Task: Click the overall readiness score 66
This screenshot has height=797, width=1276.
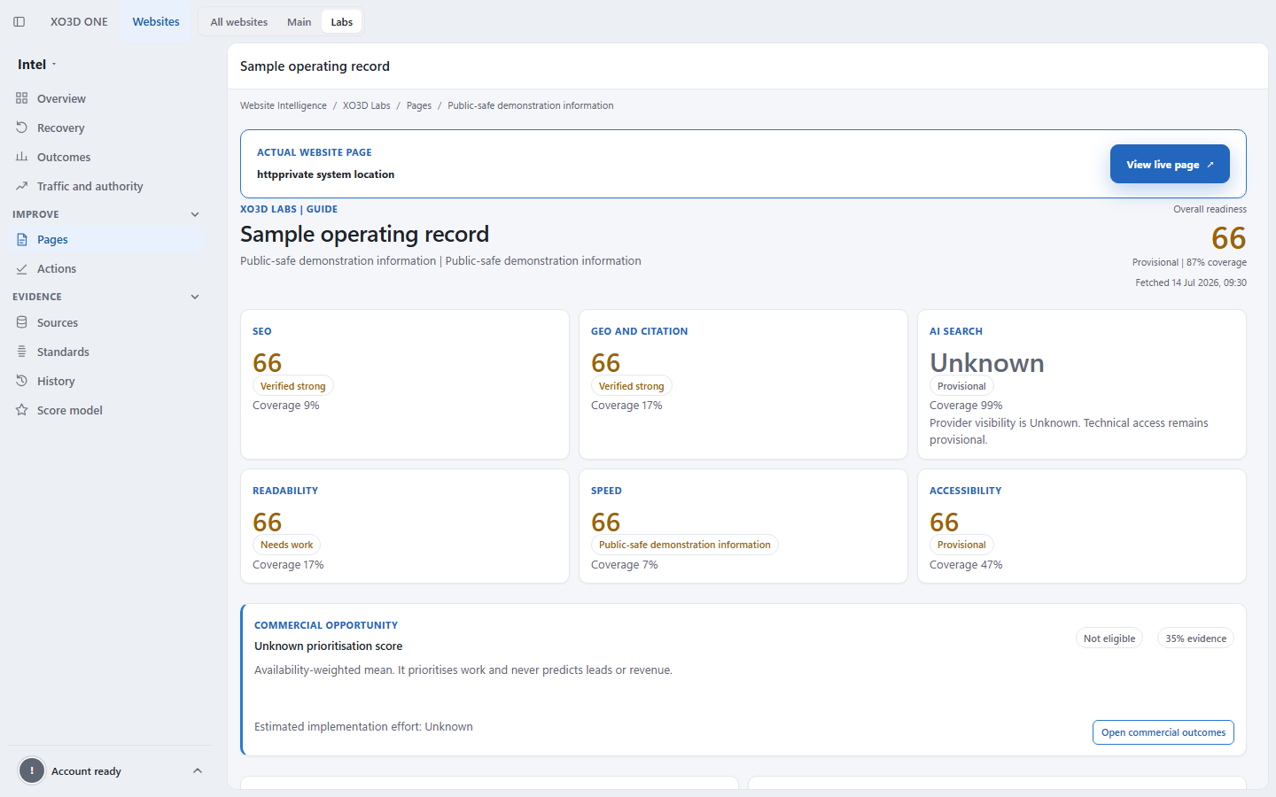Action: (x=1229, y=238)
